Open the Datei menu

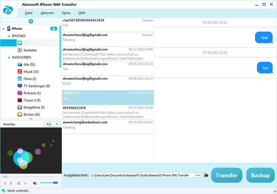29,13
